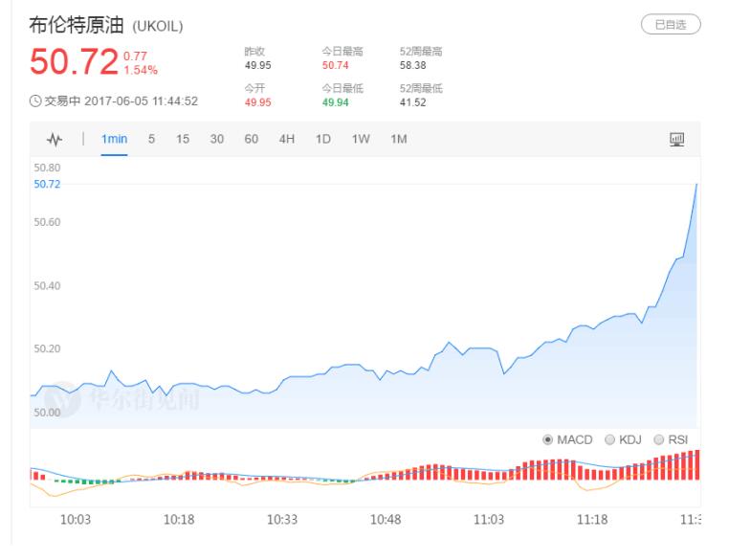The height and width of the screenshot is (560, 751).
Task: Select the RSI indicator radio button
Action: 657,439
